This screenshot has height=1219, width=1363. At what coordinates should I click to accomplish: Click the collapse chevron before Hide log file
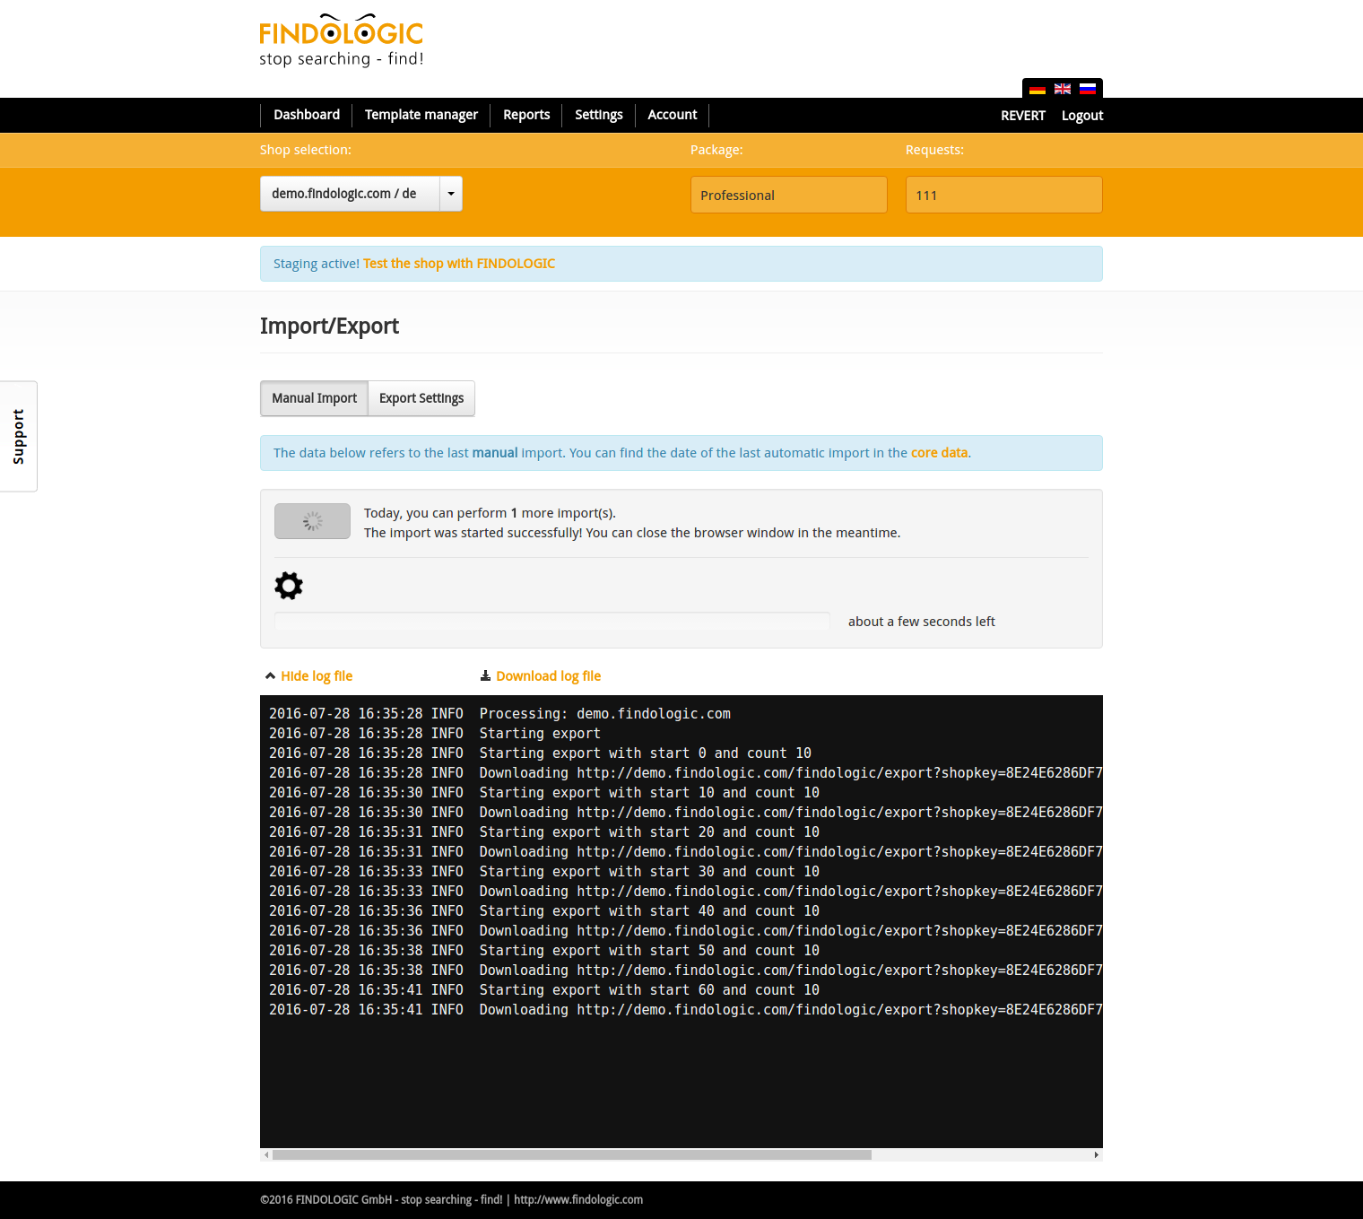(270, 676)
